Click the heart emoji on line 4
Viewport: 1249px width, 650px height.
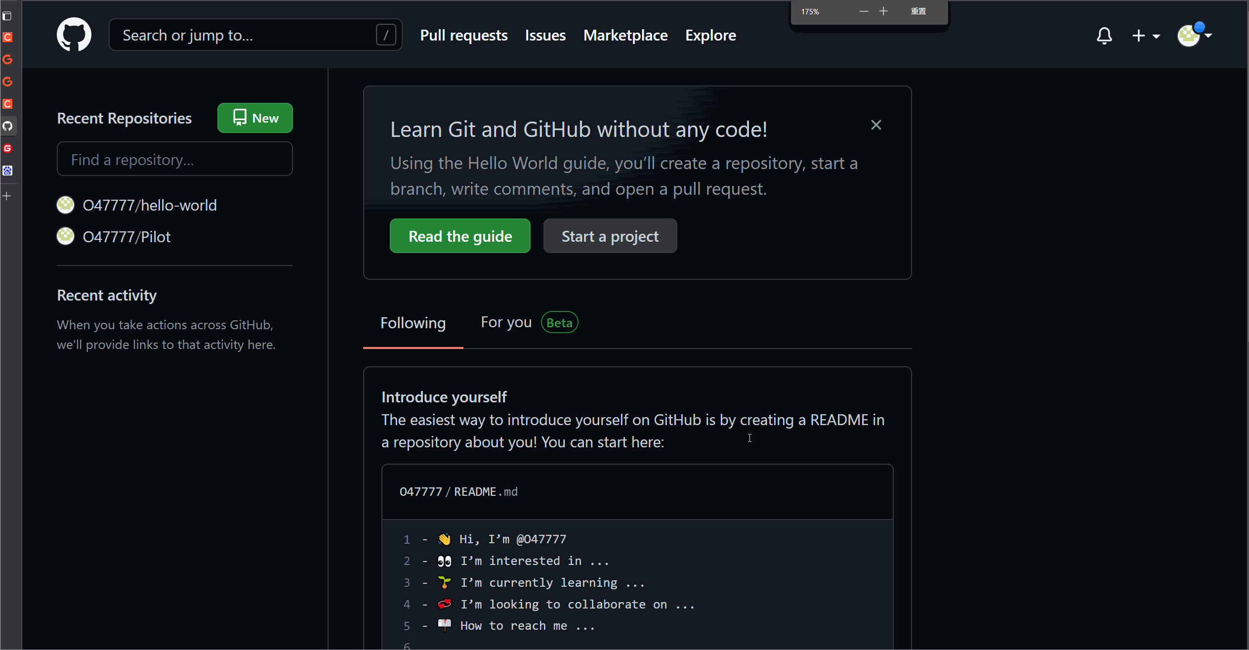[444, 604]
